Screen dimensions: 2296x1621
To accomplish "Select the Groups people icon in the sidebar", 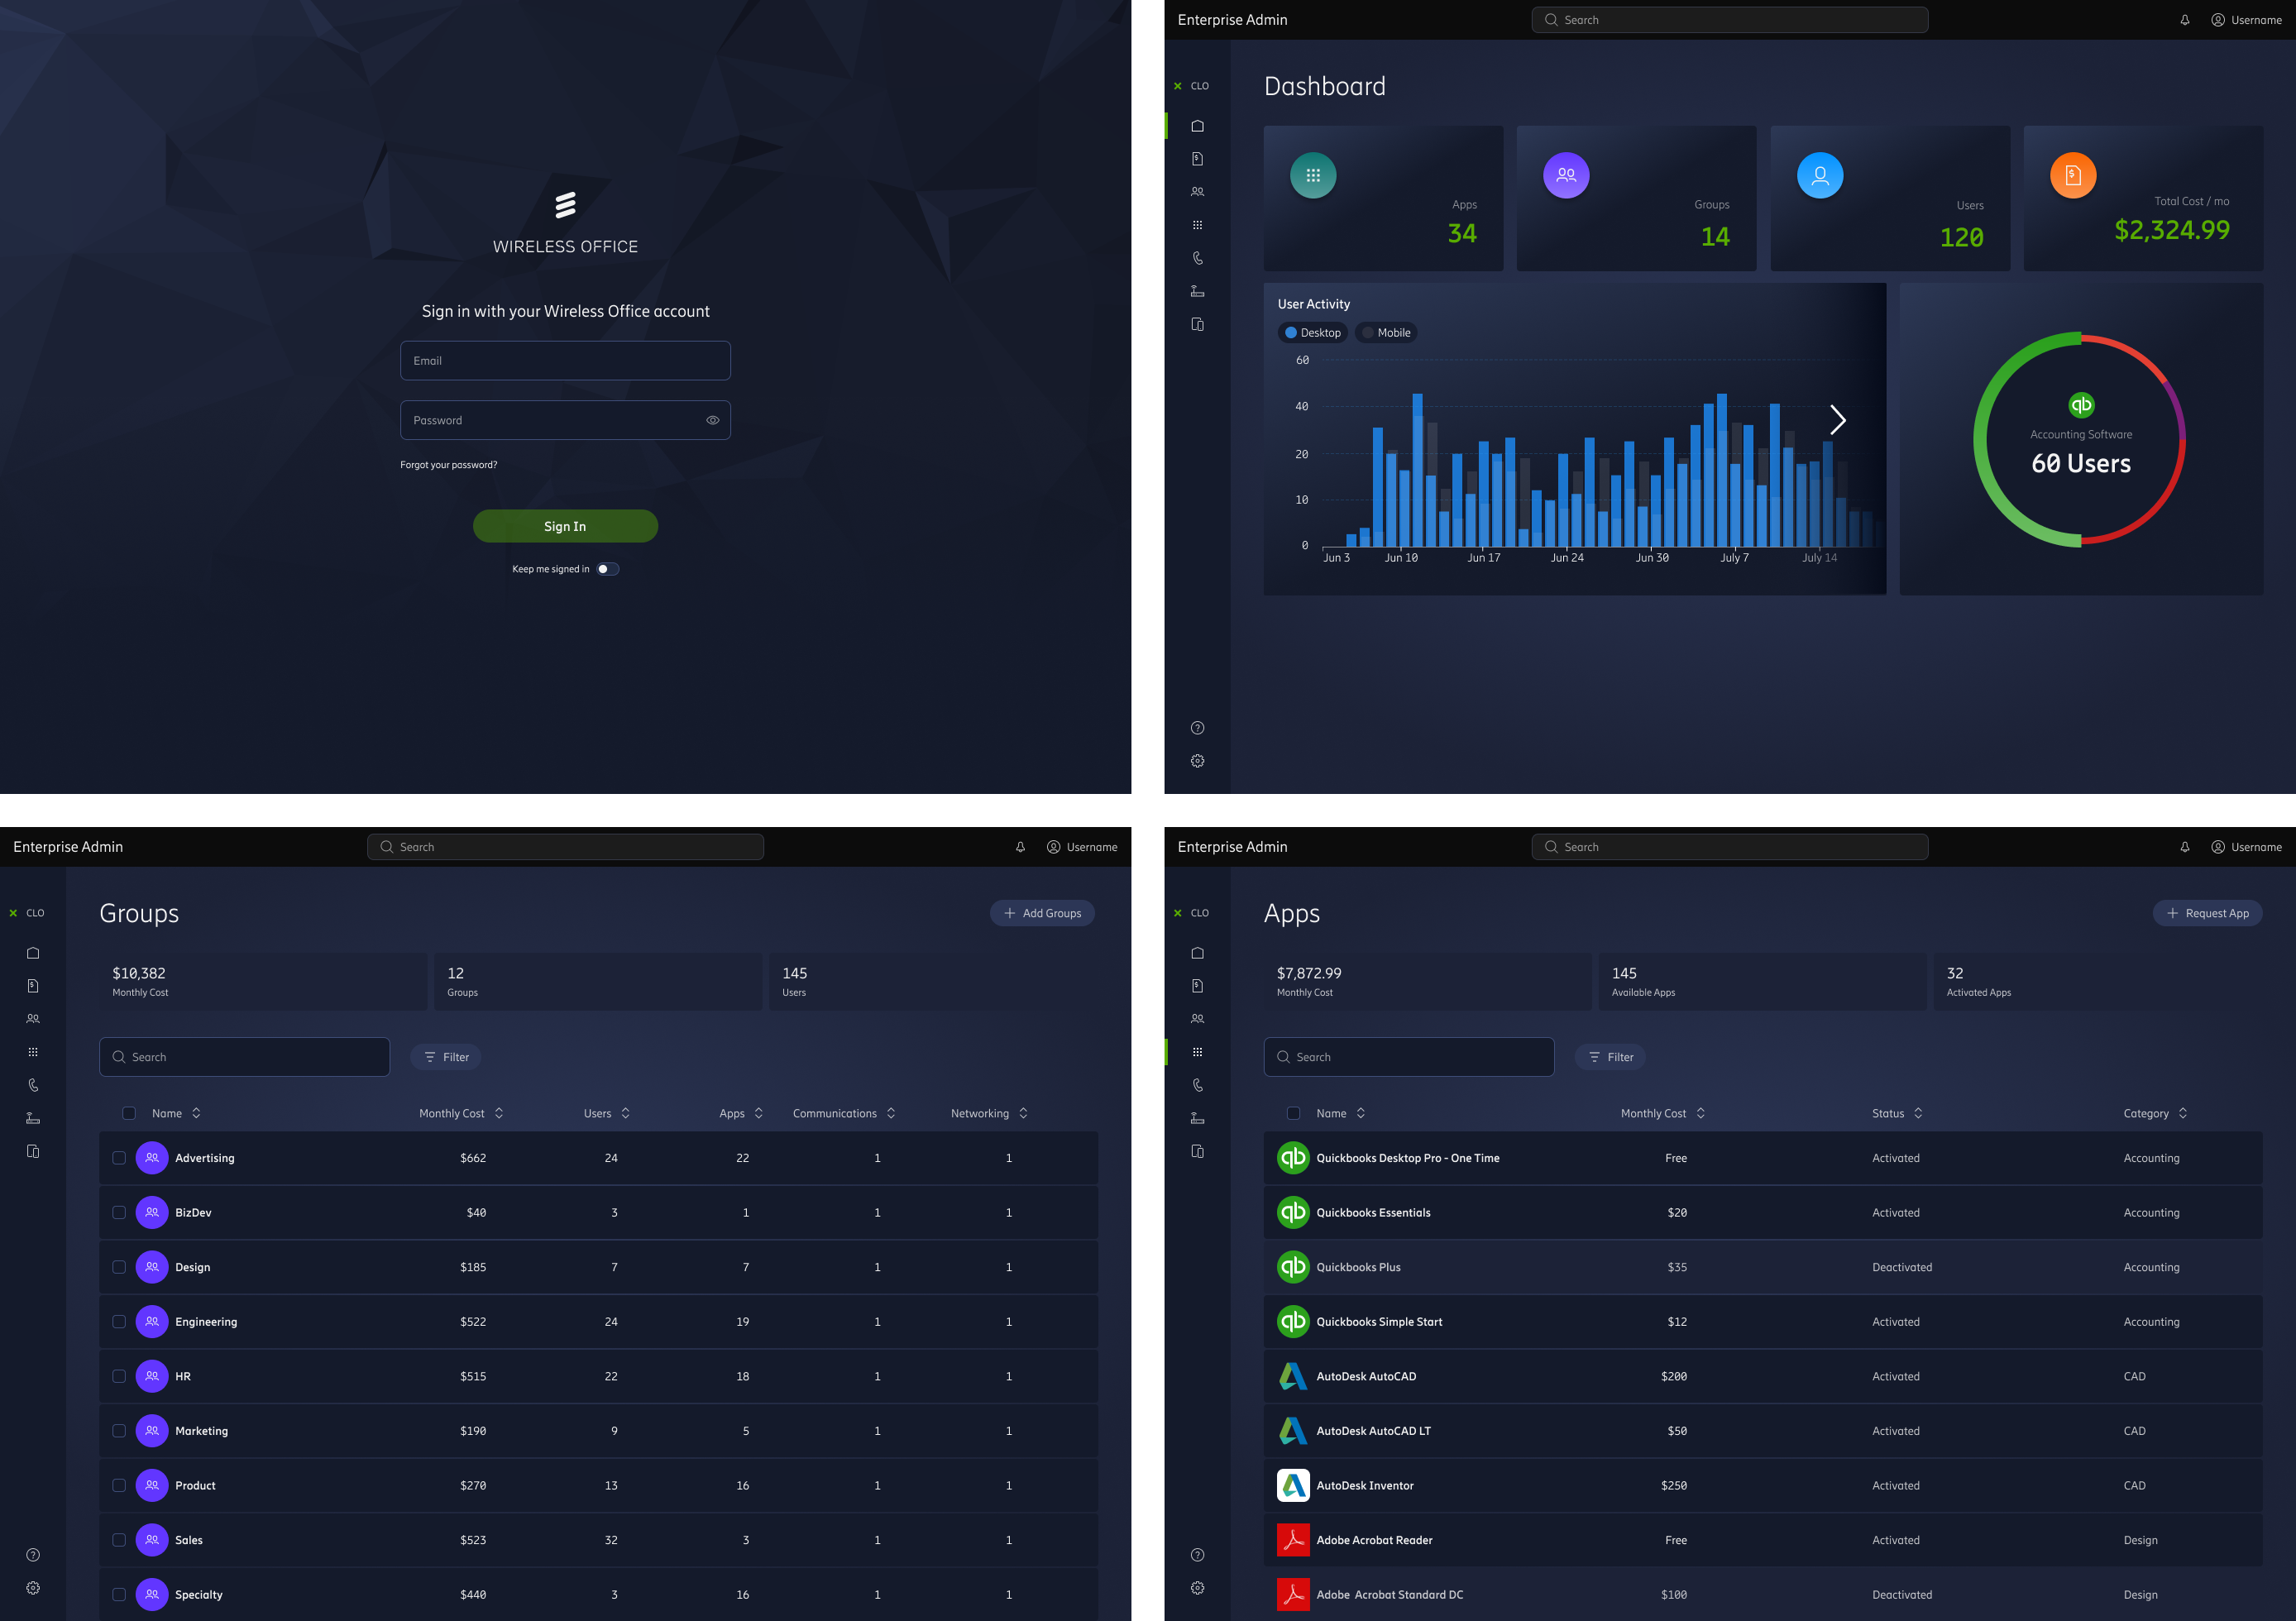I will pyautogui.click(x=1197, y=191).
